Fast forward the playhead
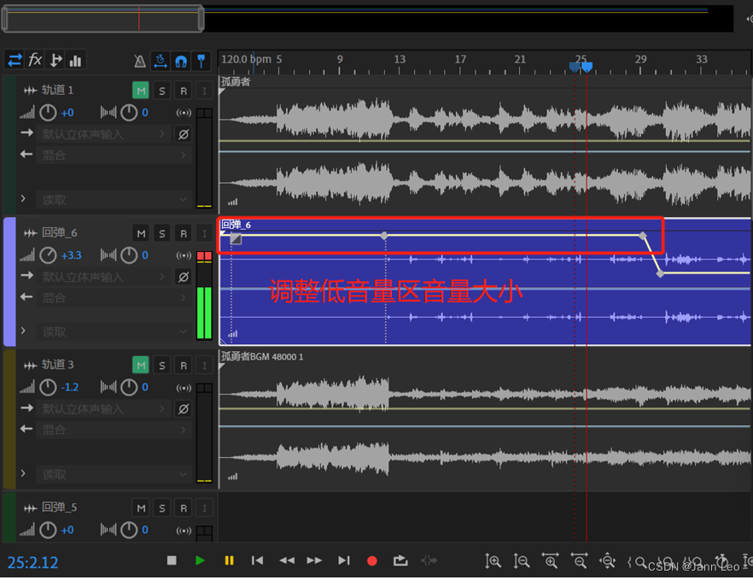 pyautogui.click(x=314, y=560)
